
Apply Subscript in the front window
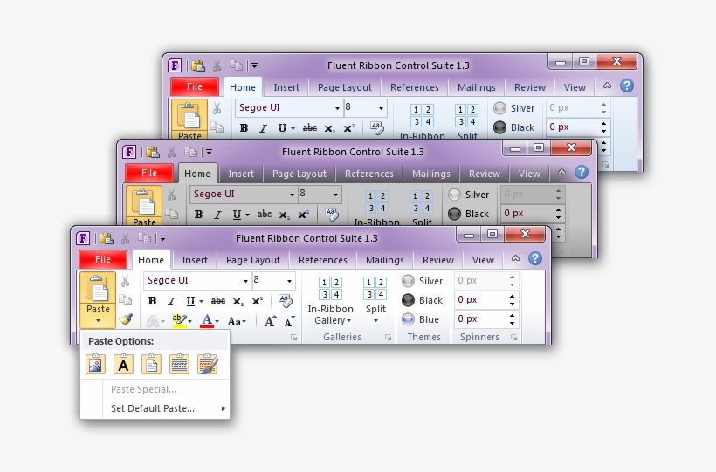[x=238, y=301]
